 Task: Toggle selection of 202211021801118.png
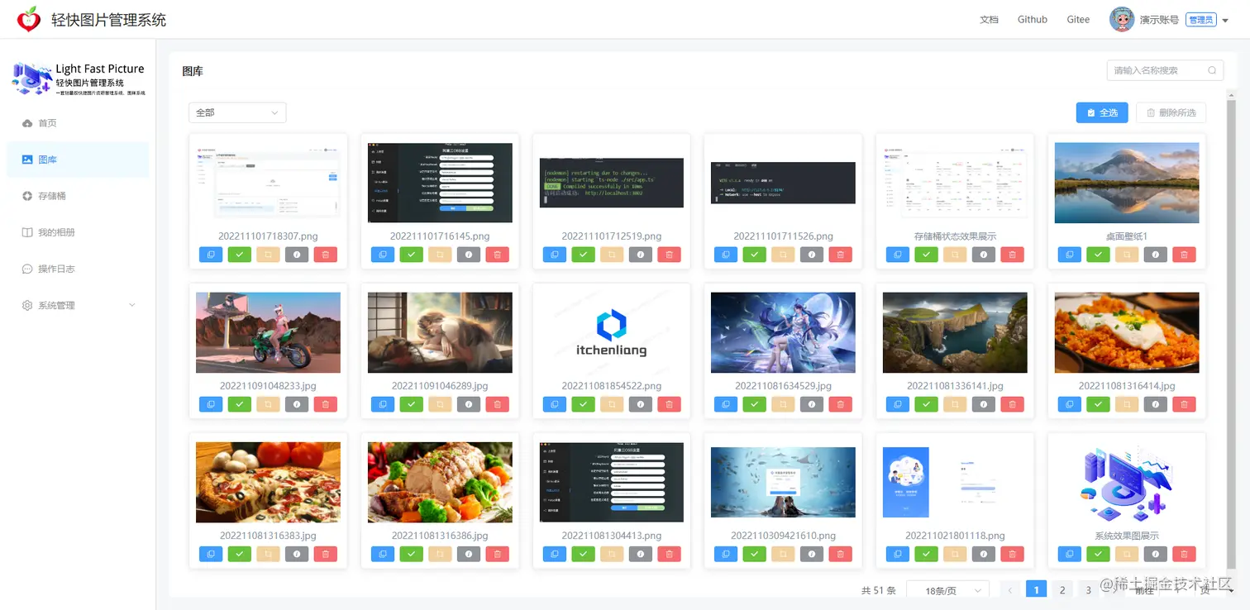pos(927,554)
